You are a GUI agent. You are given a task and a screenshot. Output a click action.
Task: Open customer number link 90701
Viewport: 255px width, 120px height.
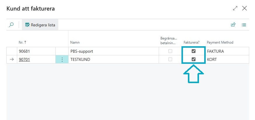[24, 59]
